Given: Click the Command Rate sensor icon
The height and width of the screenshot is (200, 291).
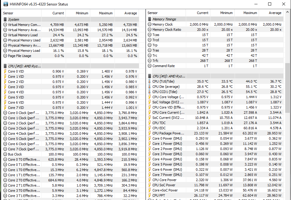Looking at the screenshot, I should tap(150, 66).
